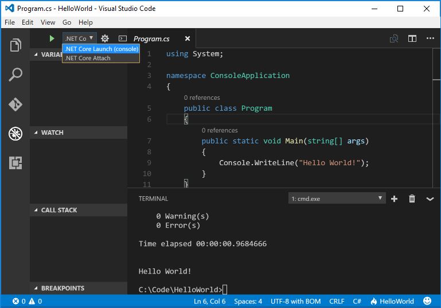Click the find-in-files icon in the editor title bar

394,38
